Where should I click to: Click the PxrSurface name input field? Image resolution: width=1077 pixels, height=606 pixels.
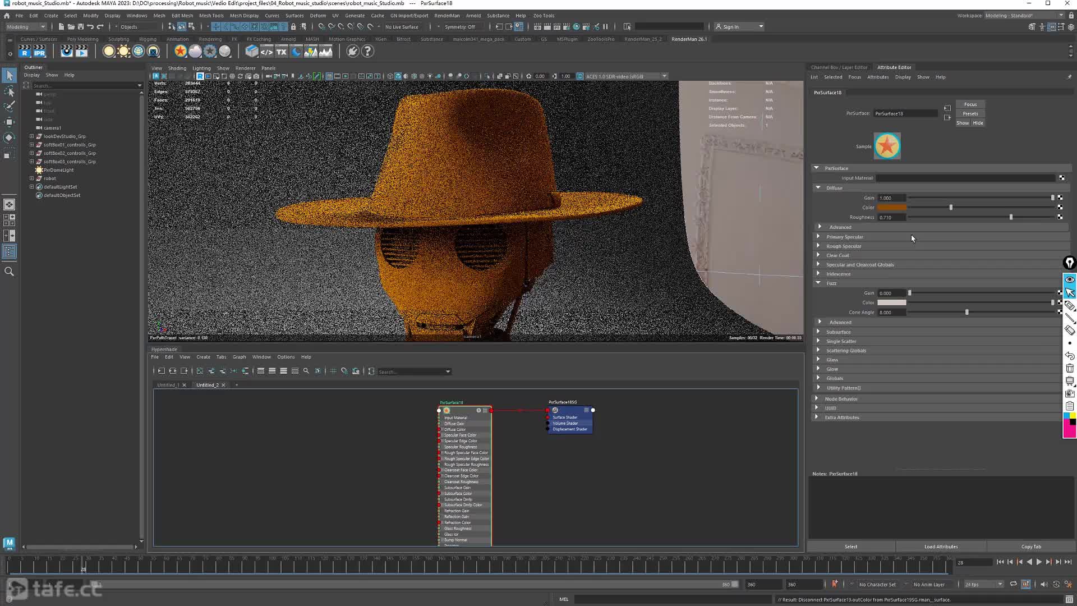[905, 113]
